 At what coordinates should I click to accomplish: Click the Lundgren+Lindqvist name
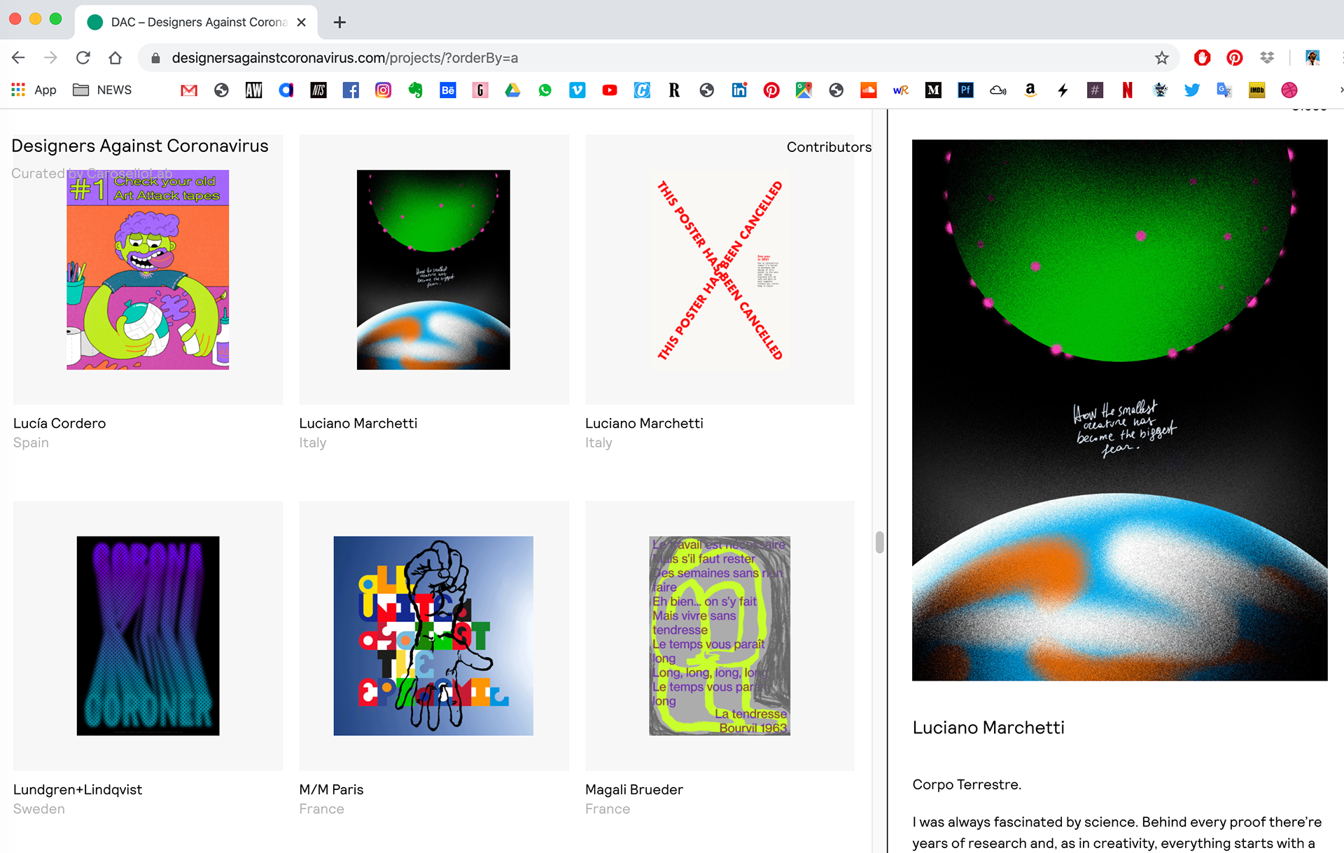tap(78, 789)
